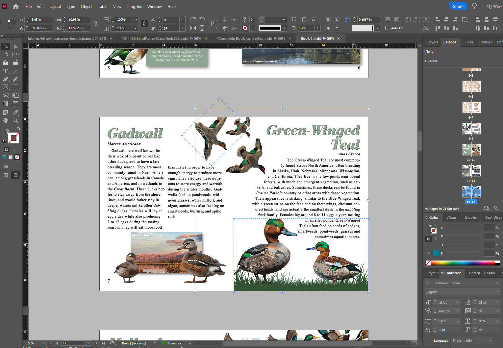Open the 18 pt font size dropdown
The image size is (503, 348).
pyautogui.click(x=458, y=302)
